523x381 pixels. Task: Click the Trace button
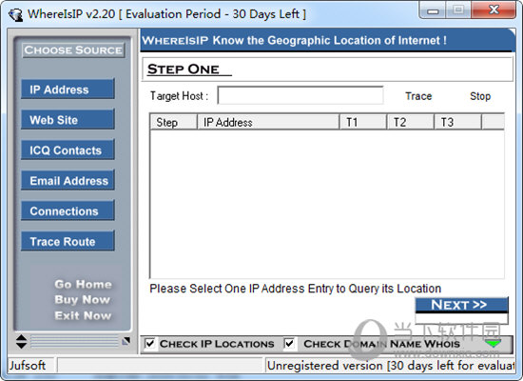tap(418, 96)
